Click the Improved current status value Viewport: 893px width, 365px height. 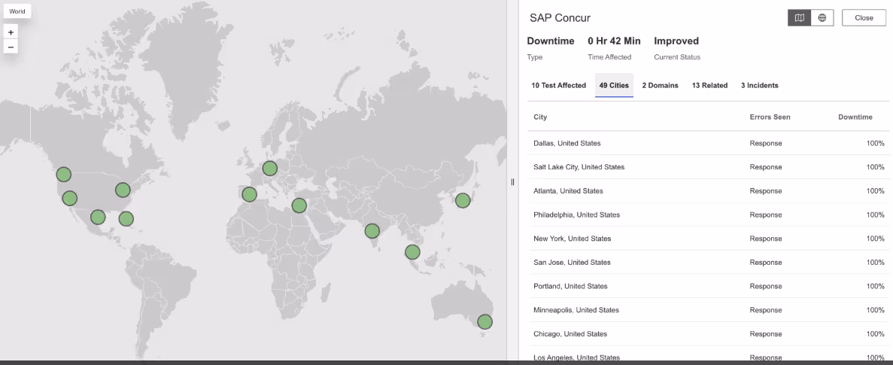point(676,41)
